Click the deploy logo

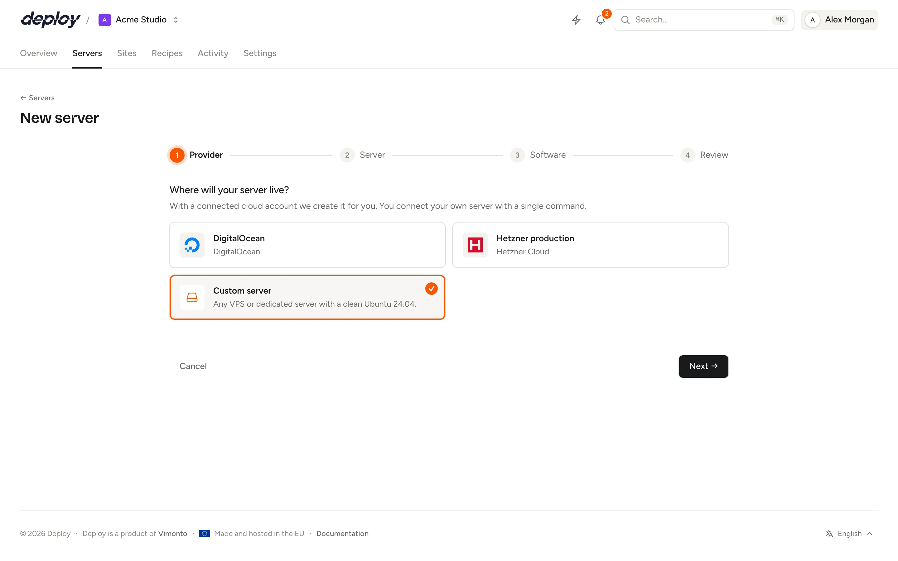click(x=51, y=20)
